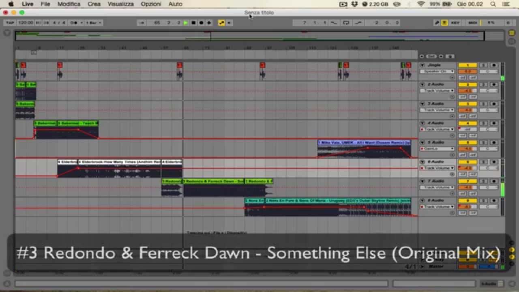Toggle the yellow computer MIDI keyboard button
This screenshot has width=519, height=292.
(444, 23)
